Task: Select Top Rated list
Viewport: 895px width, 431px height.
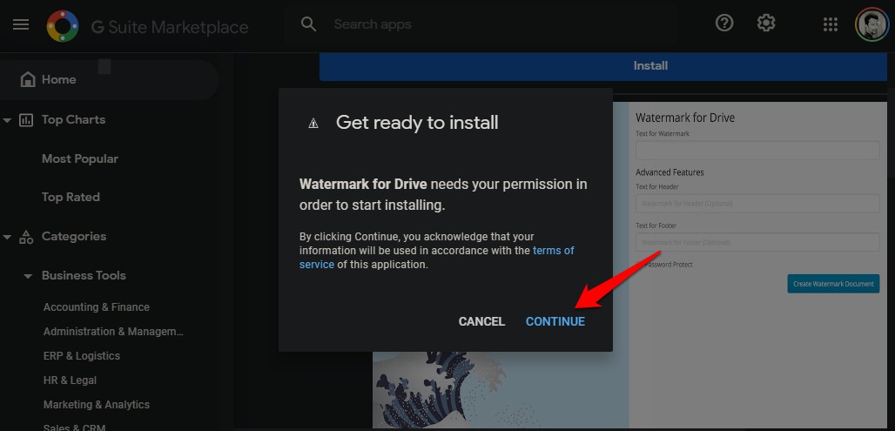Action: [x=71, y=197]
